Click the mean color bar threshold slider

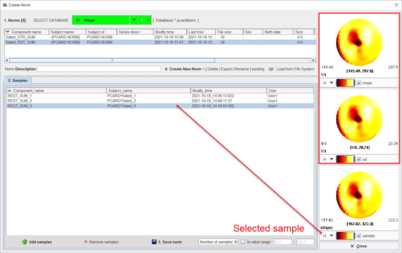click(x=346, y=83)
